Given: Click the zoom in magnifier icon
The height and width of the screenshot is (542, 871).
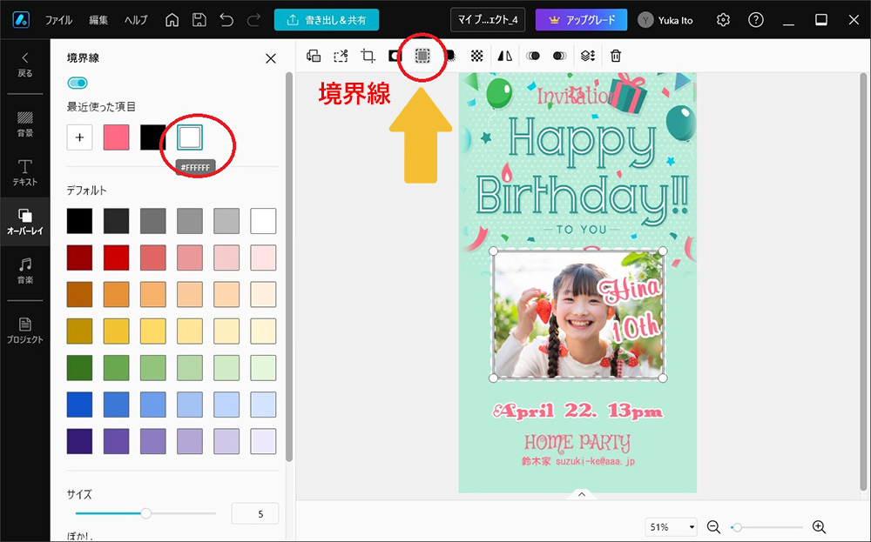Looking at the screenshot, I should click(819, 526).
